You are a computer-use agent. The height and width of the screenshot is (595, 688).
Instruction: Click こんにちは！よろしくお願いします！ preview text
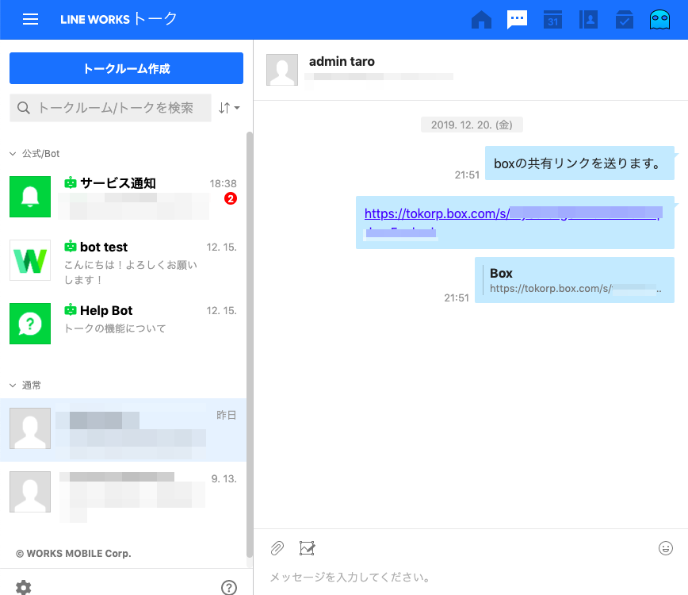tap(131, 272)
